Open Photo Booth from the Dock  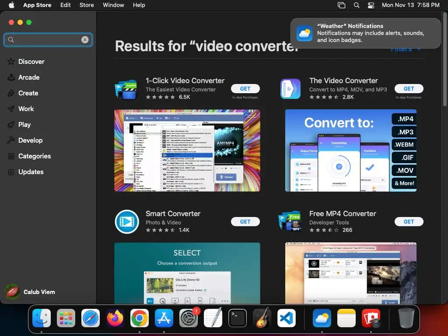coord(371,318)
